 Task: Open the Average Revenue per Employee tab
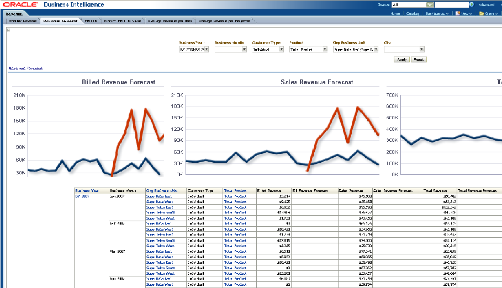click(x=224, y=21)
